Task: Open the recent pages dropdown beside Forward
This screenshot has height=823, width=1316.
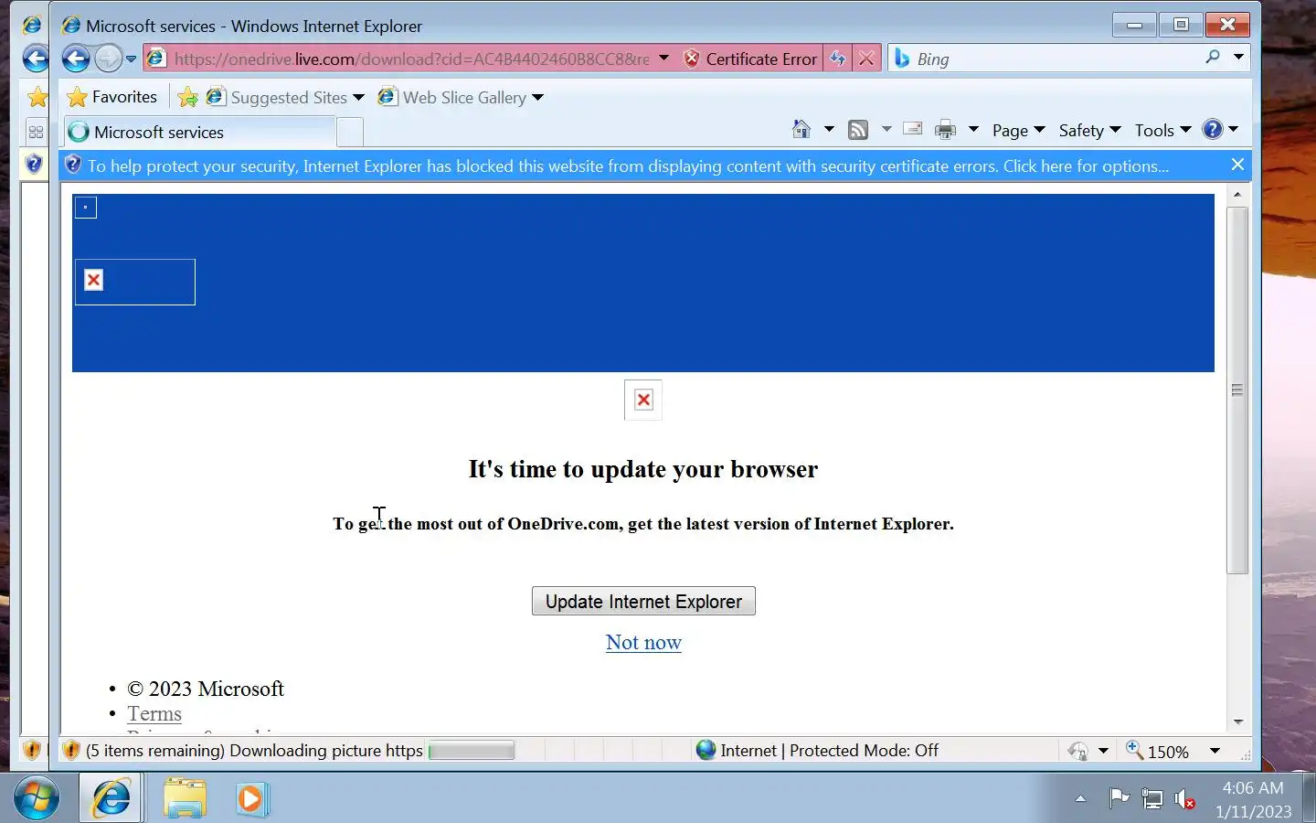Action: (131, 59)
